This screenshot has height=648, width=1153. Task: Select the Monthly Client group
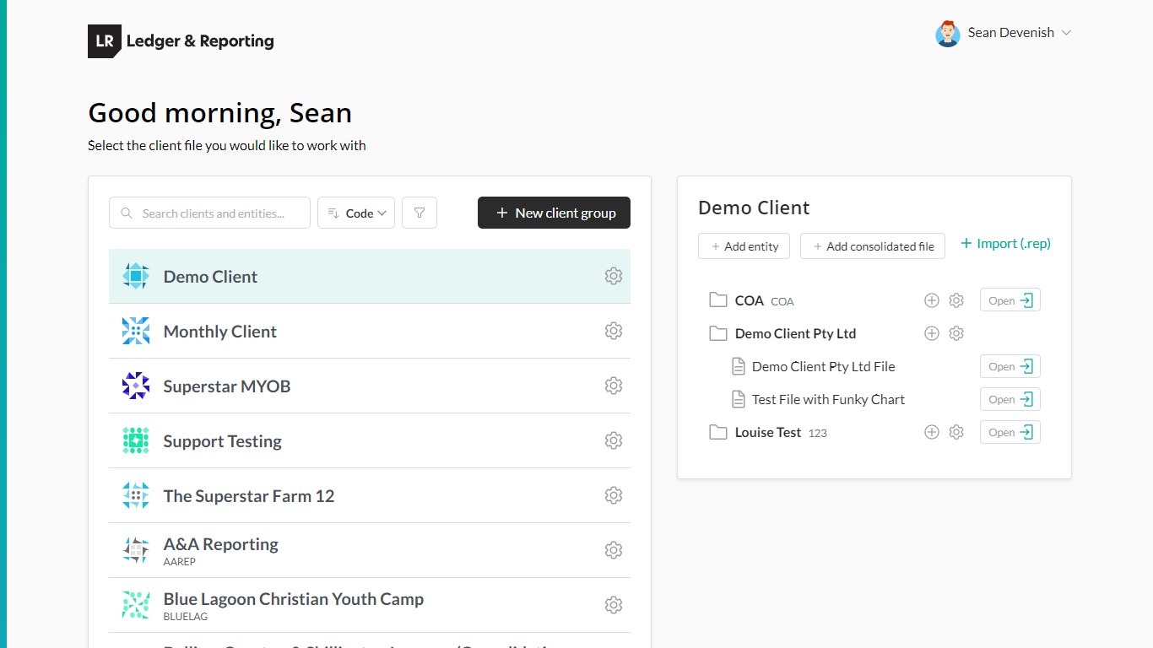click(x=220, y=332)
